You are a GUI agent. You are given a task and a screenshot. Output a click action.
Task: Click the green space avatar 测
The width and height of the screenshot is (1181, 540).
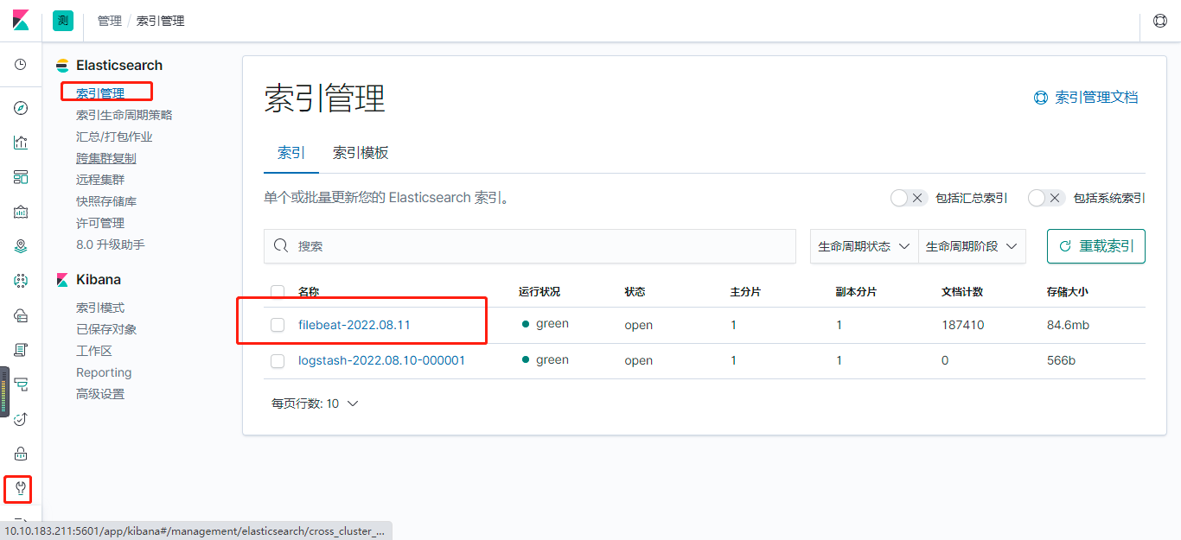[63, 21]
